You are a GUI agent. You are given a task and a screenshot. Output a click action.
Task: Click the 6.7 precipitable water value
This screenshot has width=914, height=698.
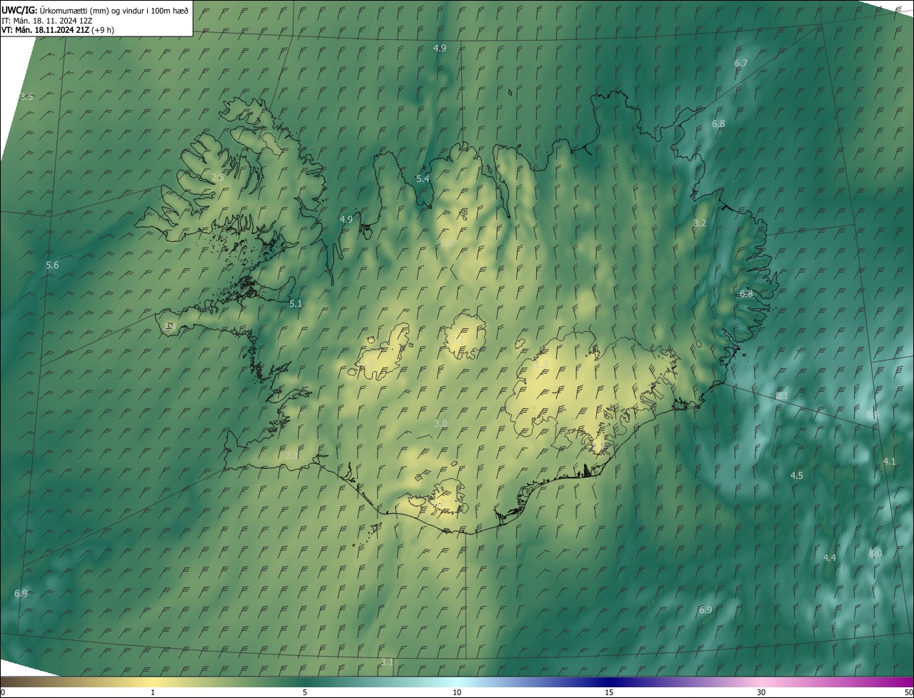741,64
